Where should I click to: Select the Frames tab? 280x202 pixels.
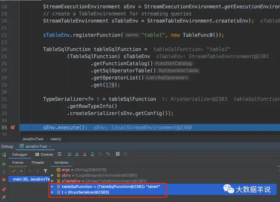(x=17, y=162)
